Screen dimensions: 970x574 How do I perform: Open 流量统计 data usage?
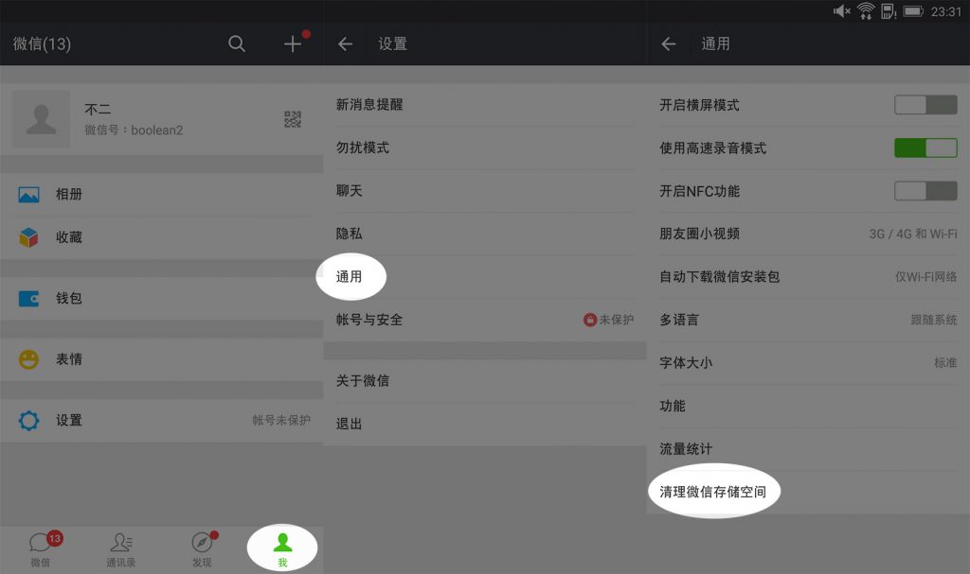(x=809, y=448)
